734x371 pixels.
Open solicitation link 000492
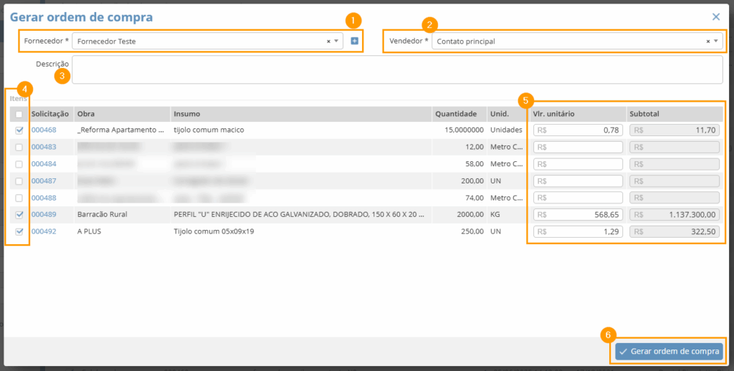click(44, 231)
